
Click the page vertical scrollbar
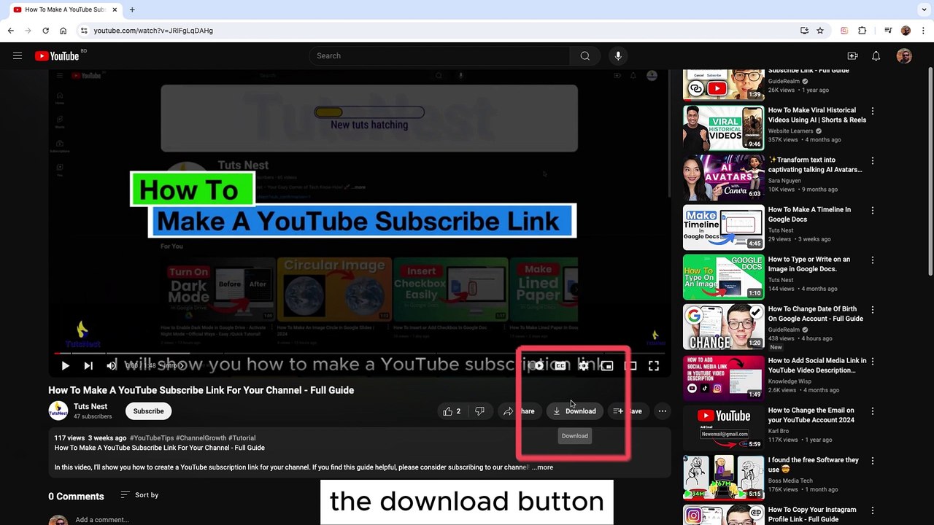coord(930,171)
